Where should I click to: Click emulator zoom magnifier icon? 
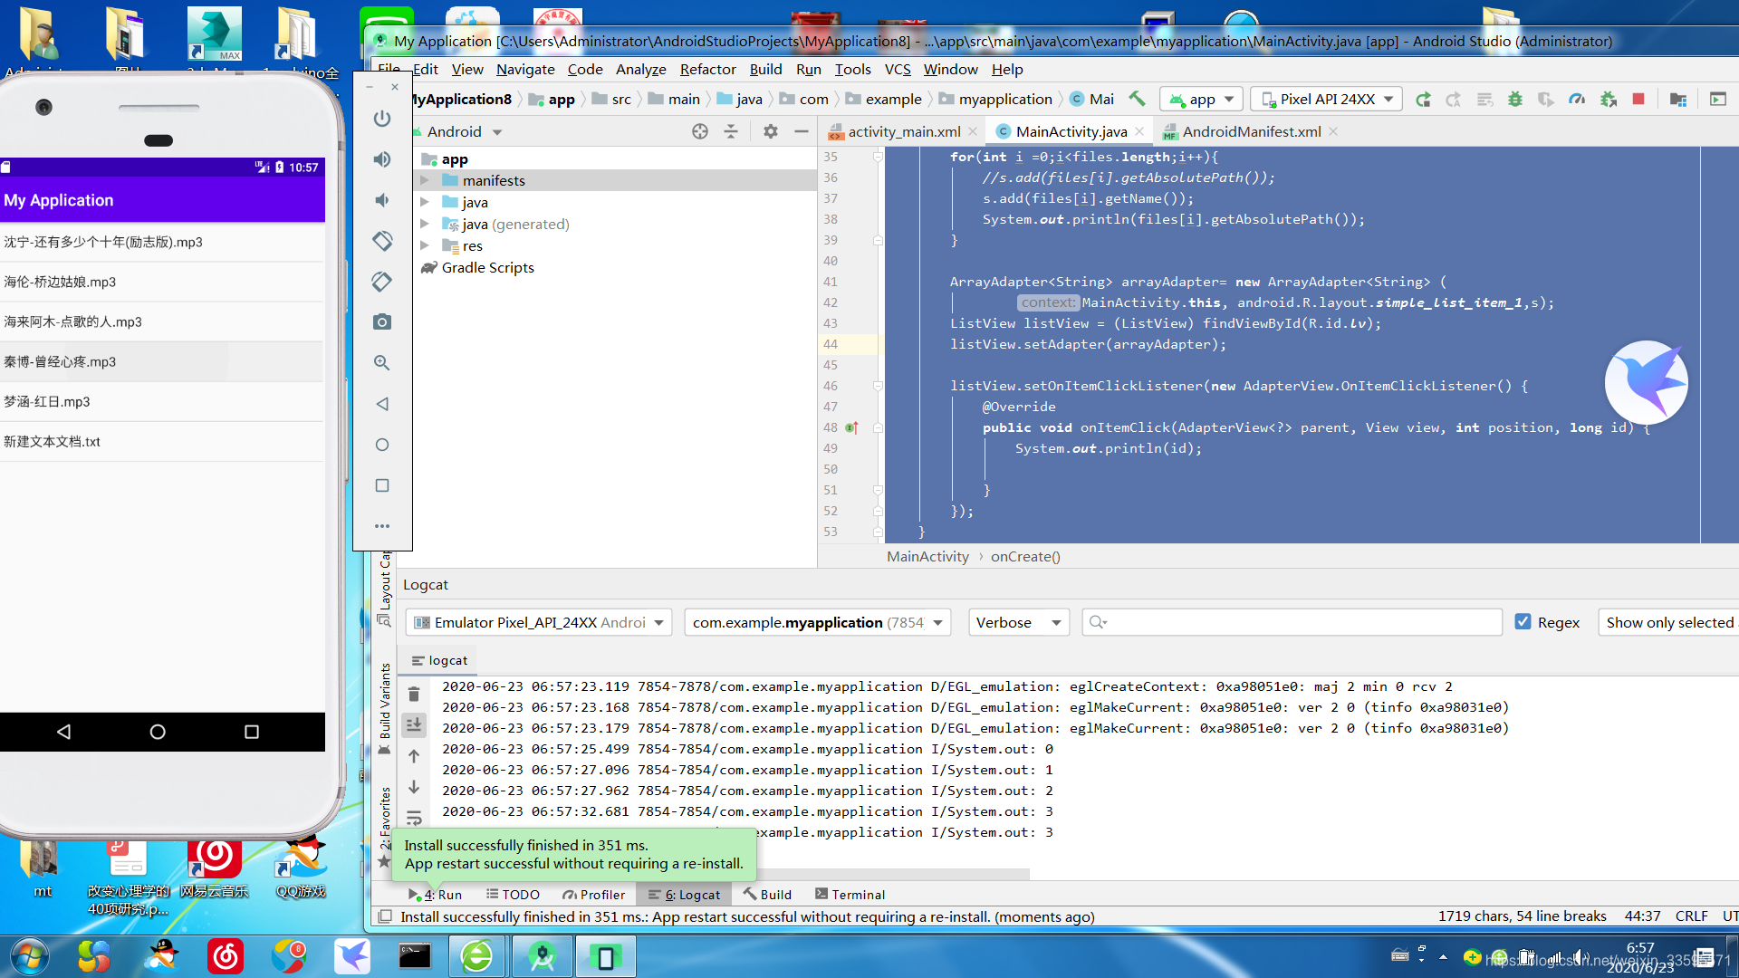pos(382,363)
